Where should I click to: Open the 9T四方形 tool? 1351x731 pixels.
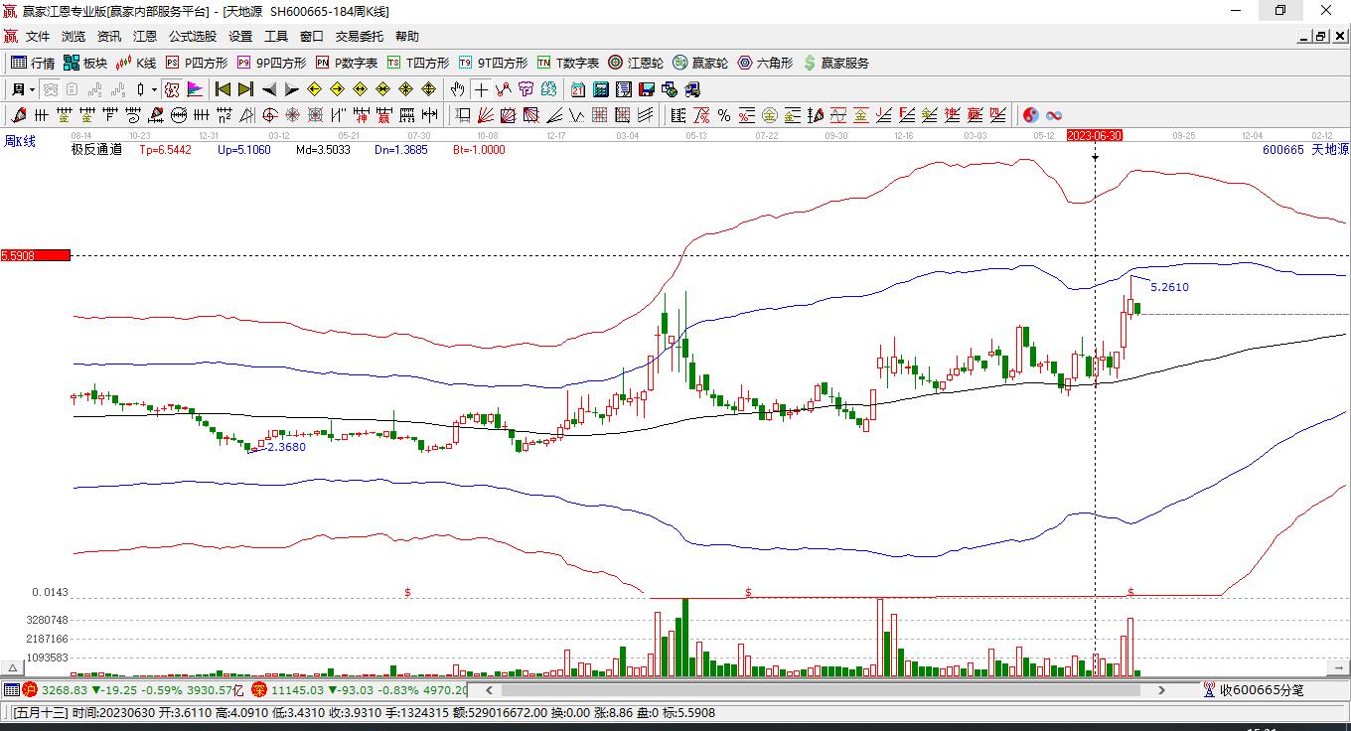[x=494, y=63]
